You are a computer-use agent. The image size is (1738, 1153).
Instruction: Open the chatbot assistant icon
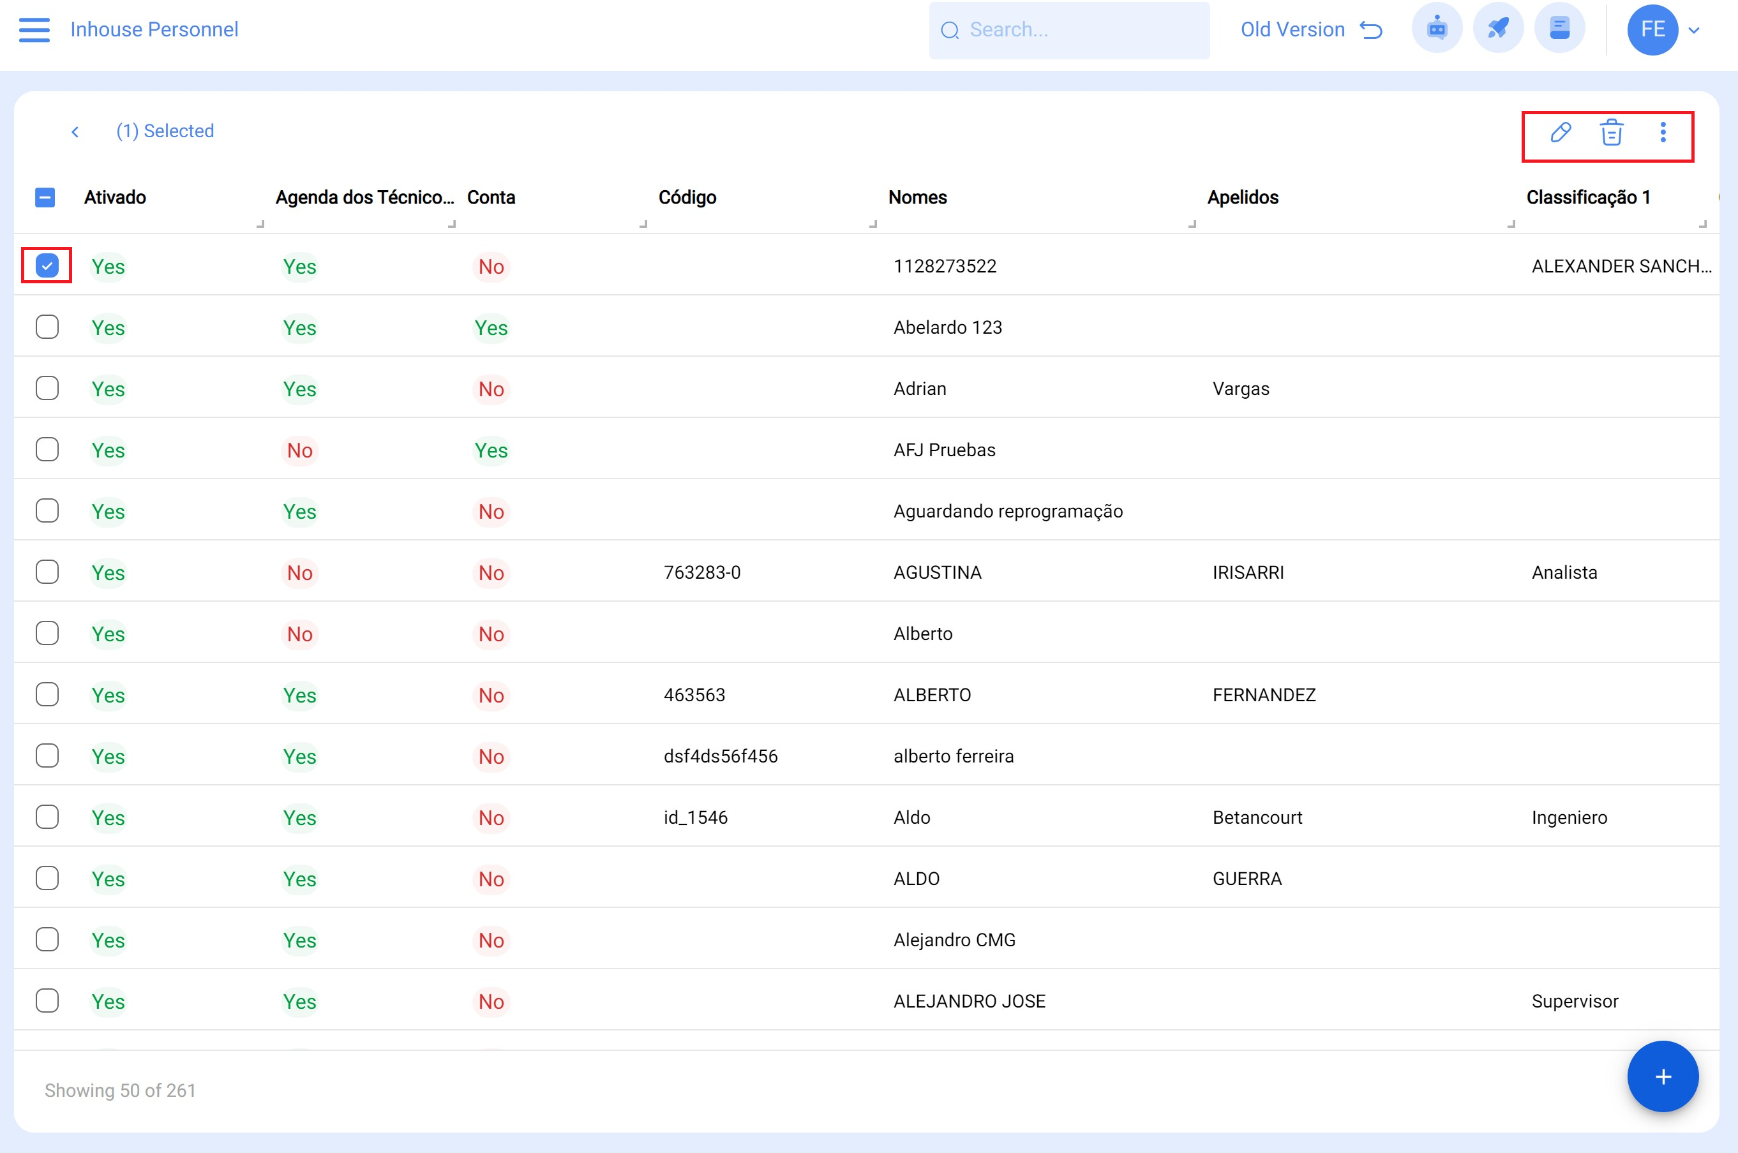1437,28
